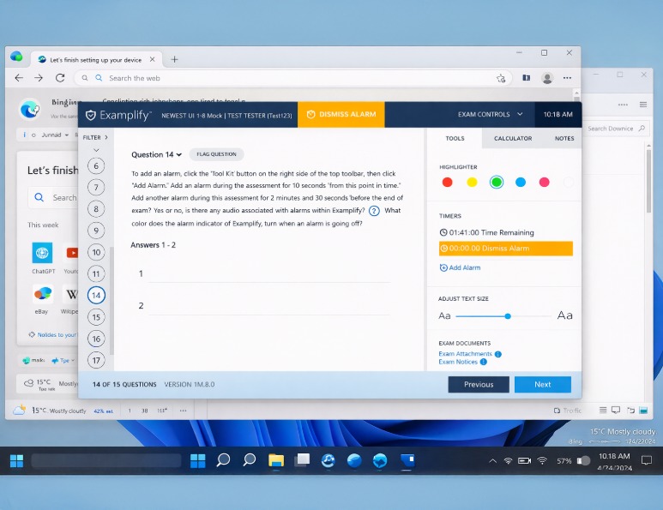Click the Exam Notices info badge

[483, 362]
